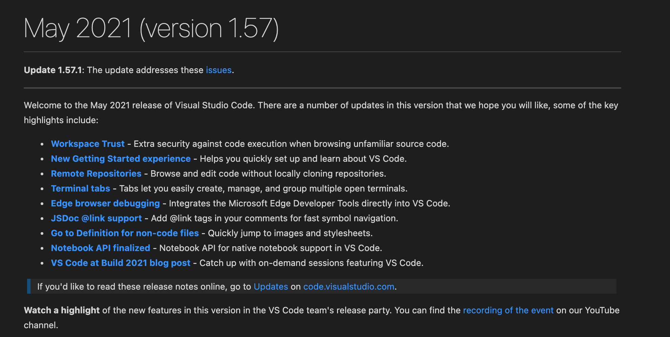Viewport: 670px width, 337px height.
Task: Click Go to Definition for non-code files
Action: pos(125,233)
